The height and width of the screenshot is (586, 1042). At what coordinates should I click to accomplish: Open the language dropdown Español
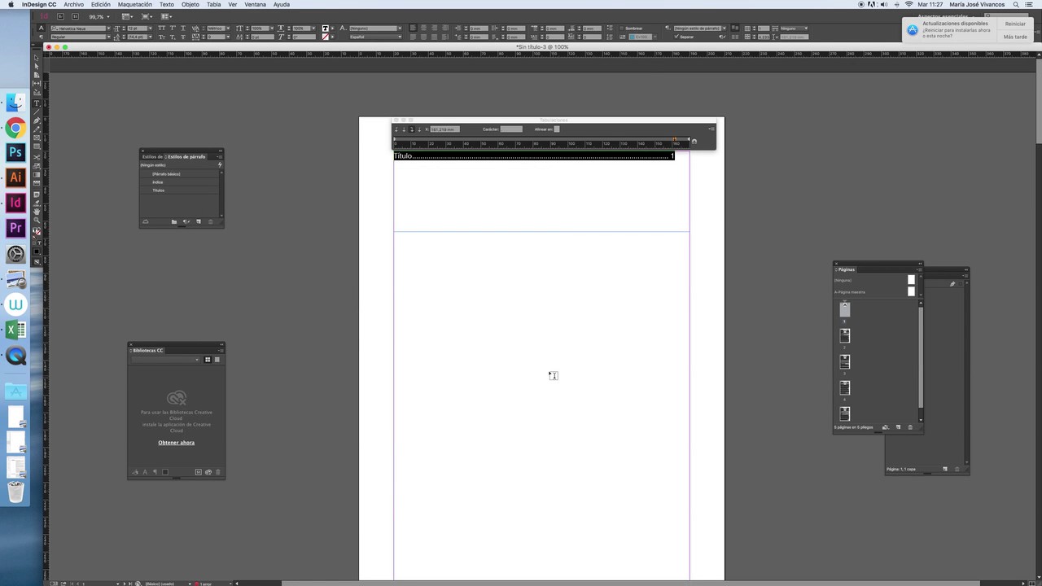click(x=399, y=37)
